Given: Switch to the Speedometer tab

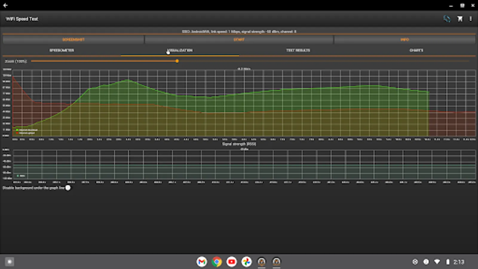Looking at the screenshot, I should [62, 50].
